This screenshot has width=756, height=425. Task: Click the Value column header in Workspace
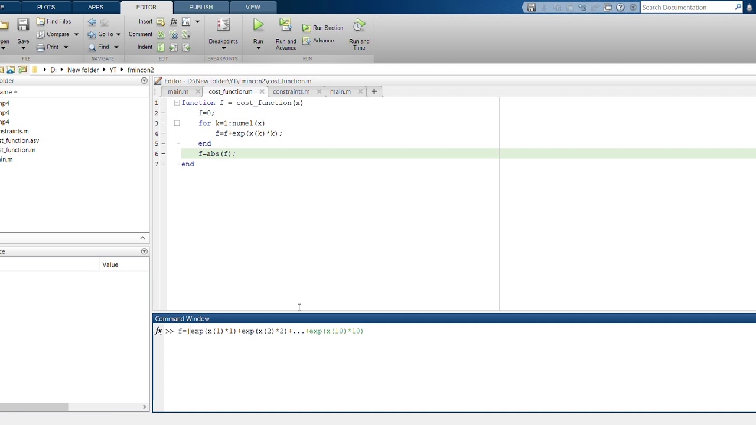(x=110, y=264)
